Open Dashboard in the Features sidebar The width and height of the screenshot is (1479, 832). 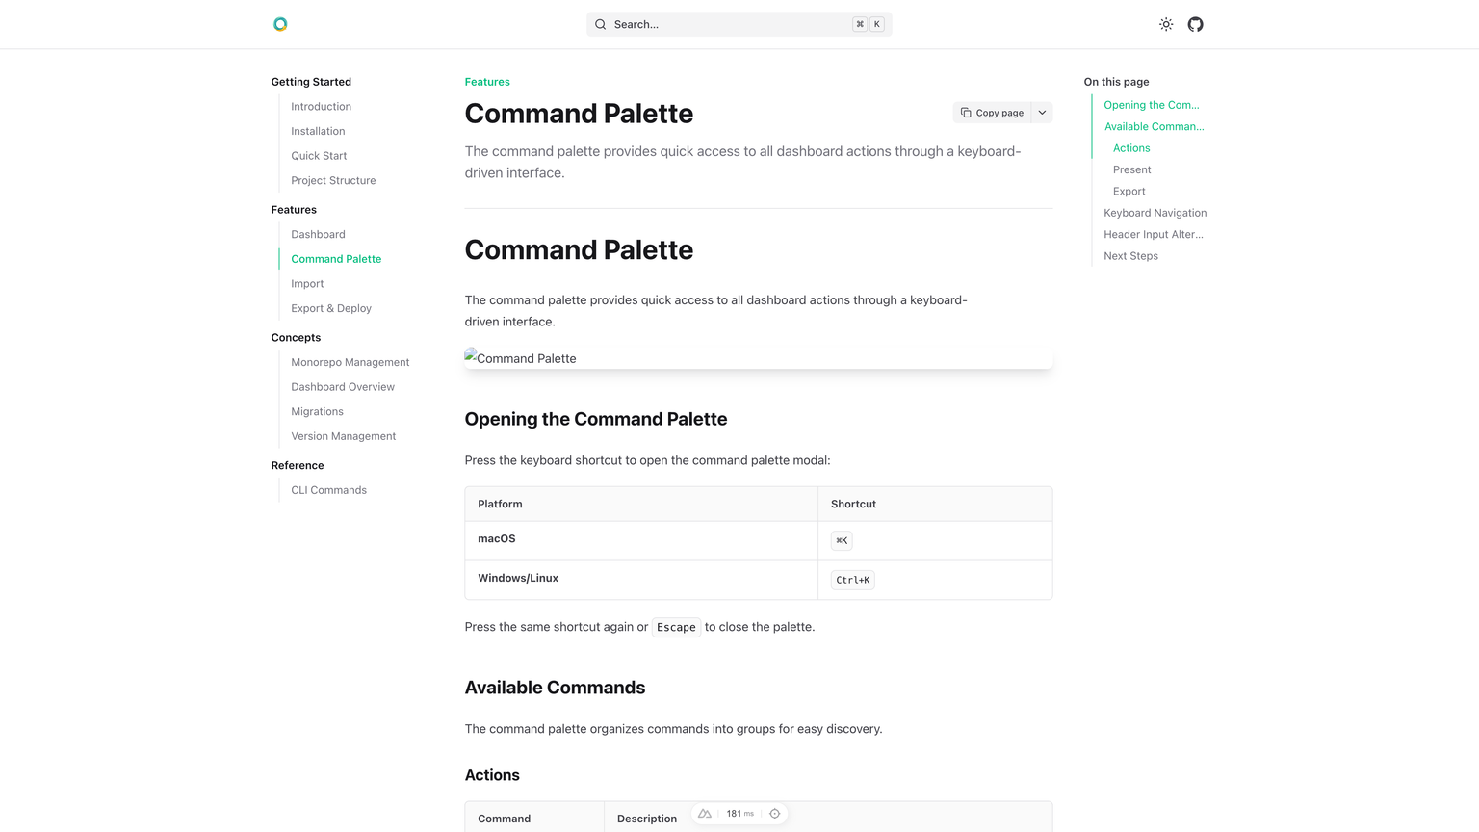[x=318, y=234]
